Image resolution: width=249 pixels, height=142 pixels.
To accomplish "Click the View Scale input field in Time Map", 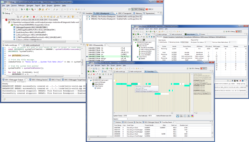I will (x=152, y=116).
